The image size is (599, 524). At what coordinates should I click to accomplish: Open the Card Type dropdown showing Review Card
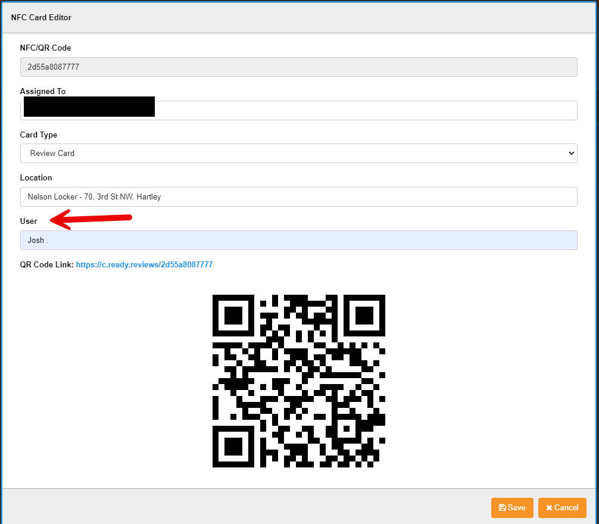[x=298, y=153]
